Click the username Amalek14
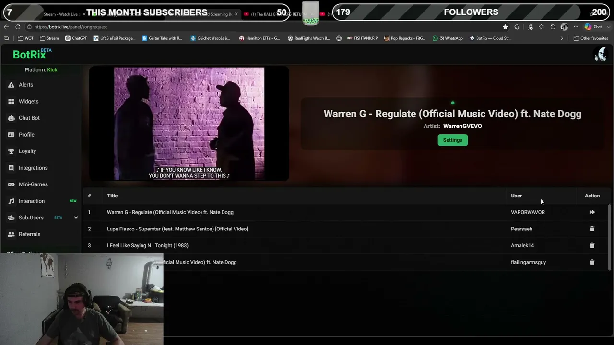The image size is (614, 345). pos(522,245)
